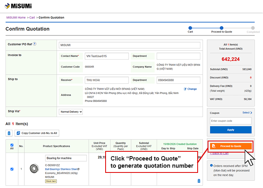Click the Back to Cart link
Screen dimensions: 263x188
(219, 153)
